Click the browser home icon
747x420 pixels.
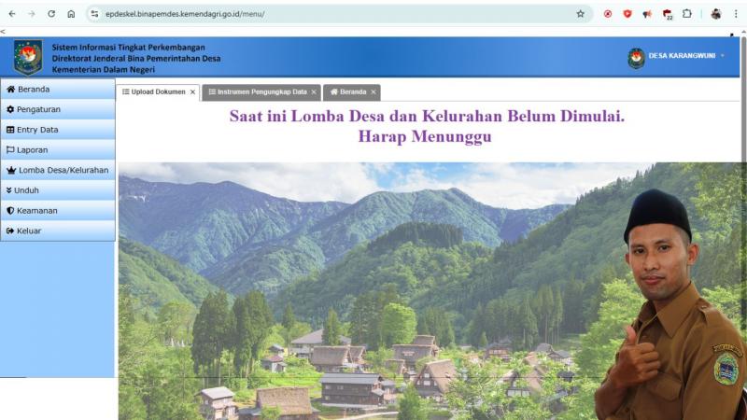(x=71, y=14)
